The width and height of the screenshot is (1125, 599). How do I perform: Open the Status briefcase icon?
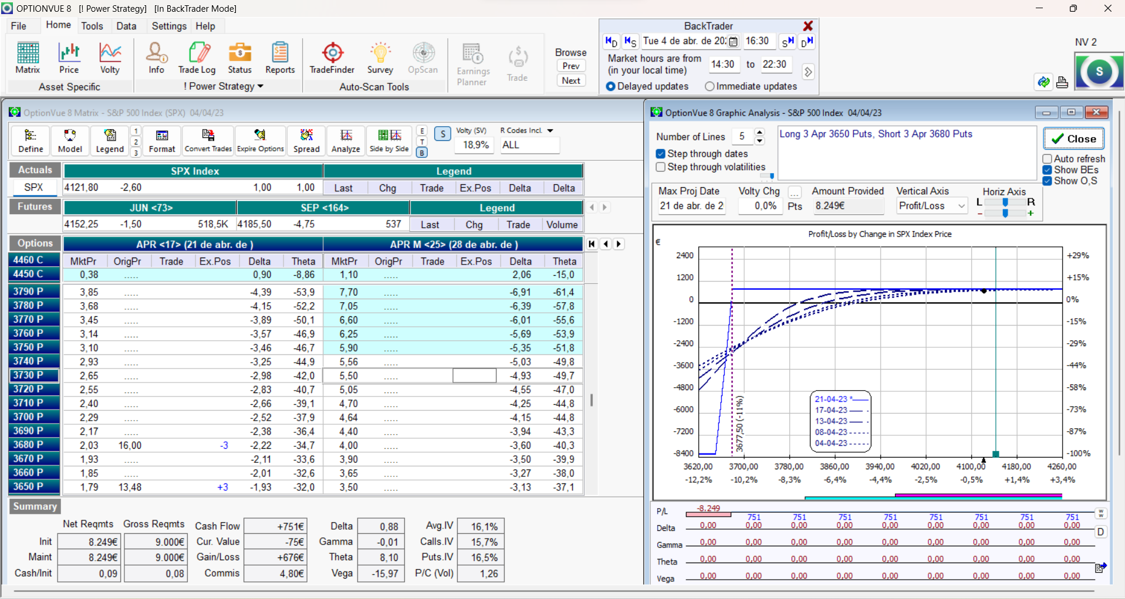[239, 58]
